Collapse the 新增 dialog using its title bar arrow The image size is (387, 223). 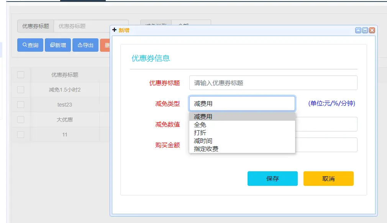[358, 30]
